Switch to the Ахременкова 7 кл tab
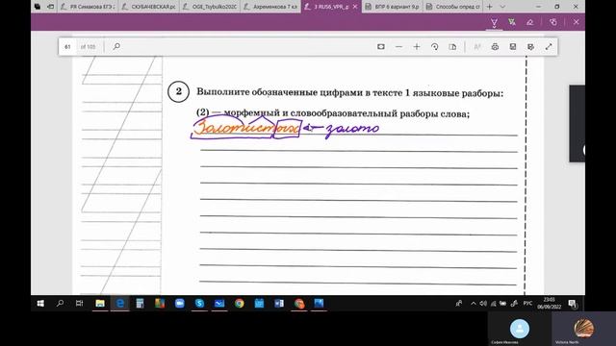Image resolution: width=616 pixels, height=346 pixels. pos(270,7)
